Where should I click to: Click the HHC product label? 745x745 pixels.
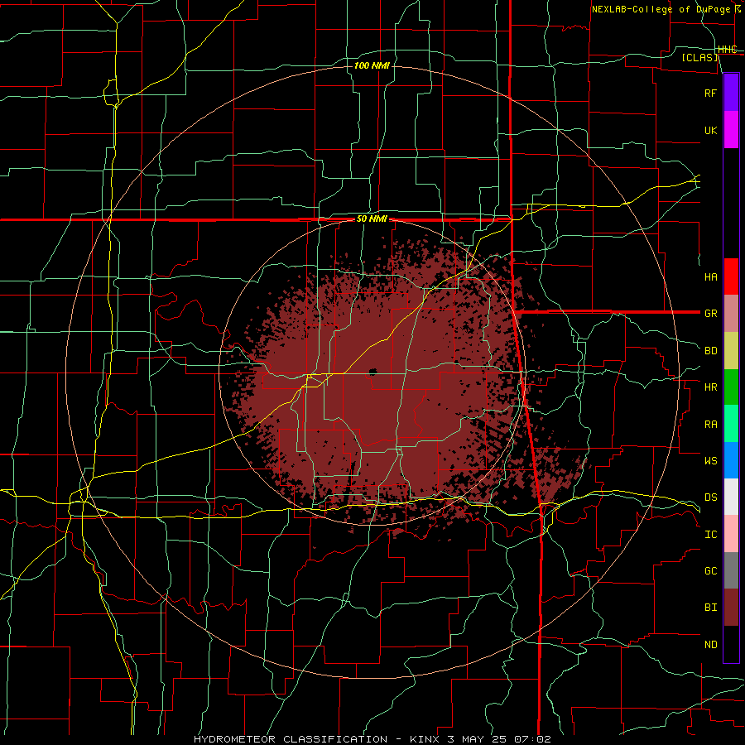point(727,50)
